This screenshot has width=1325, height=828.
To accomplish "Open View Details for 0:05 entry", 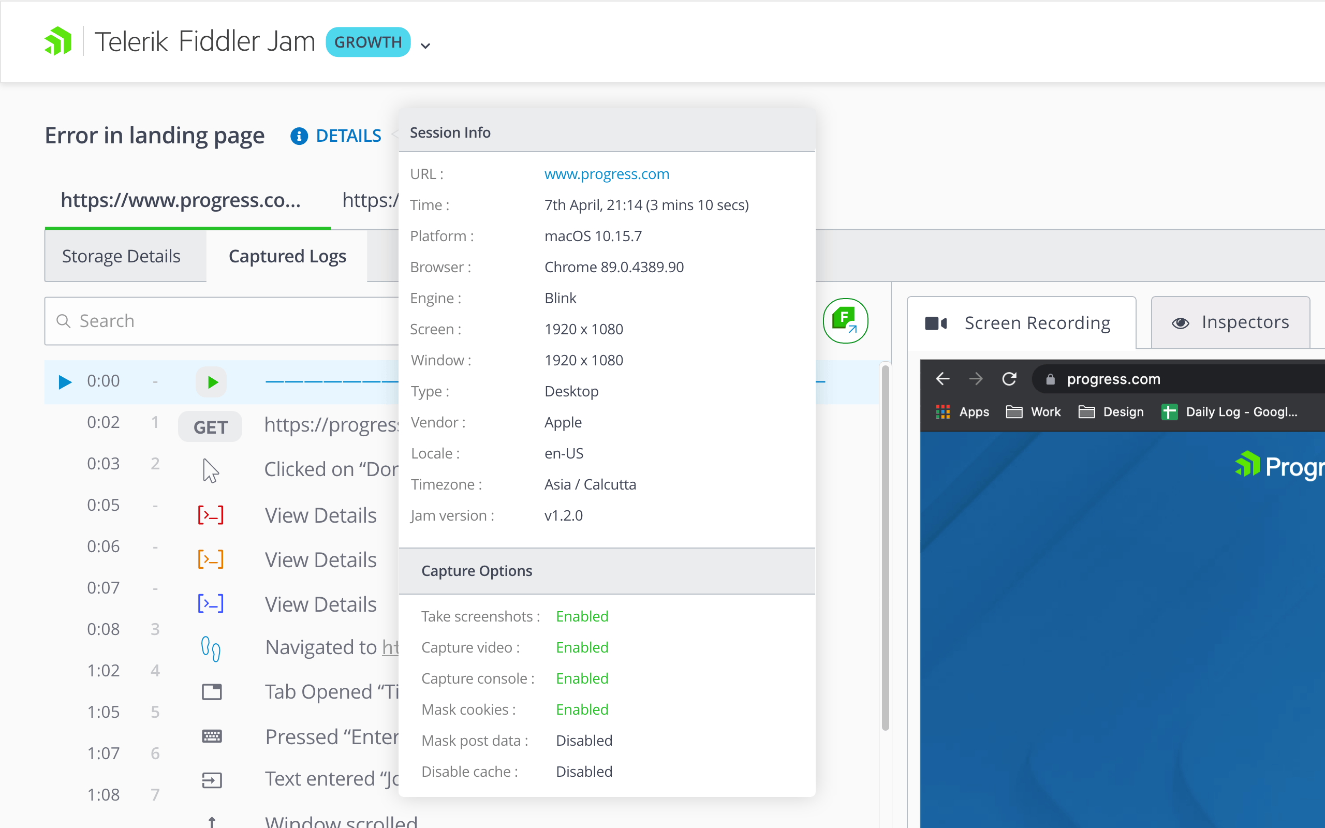I will point(321,515).
